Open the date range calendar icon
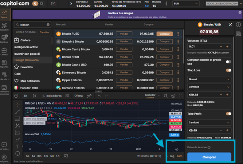 tap(66, 156)
